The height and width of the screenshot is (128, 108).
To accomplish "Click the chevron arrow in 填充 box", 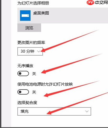I will pos(87,111).
